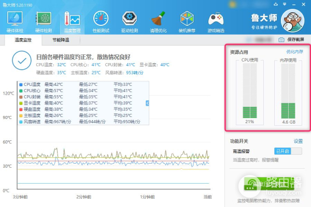
Task: Click the 平均:950转/分 fan value
Action: point(127,122)
